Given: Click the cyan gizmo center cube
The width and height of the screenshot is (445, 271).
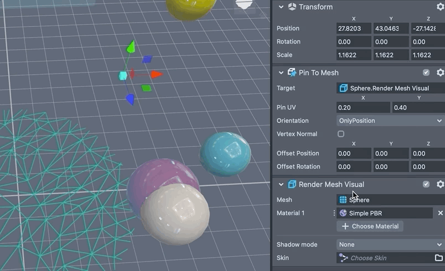Looking at the screenshot, I should click(x=123, y=76).
